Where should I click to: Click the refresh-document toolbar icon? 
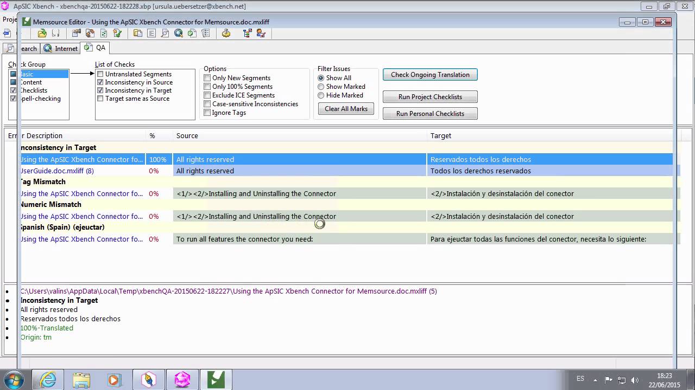pos(104,33)
